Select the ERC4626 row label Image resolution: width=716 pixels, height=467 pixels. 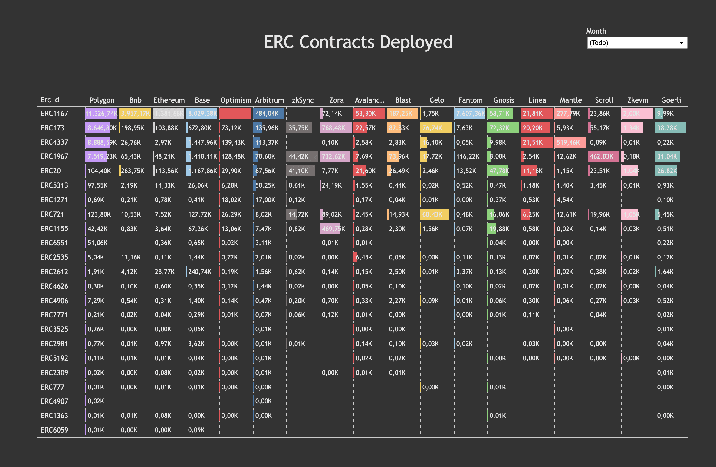(x=54, y=286)
